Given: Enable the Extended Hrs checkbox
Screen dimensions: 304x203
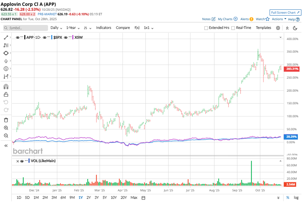Looking at the screenshot, I should point(206,28).
